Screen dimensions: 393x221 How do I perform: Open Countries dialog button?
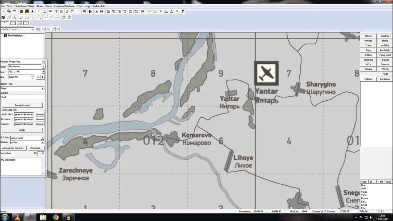pyautogui.click(x=36, y=148)
